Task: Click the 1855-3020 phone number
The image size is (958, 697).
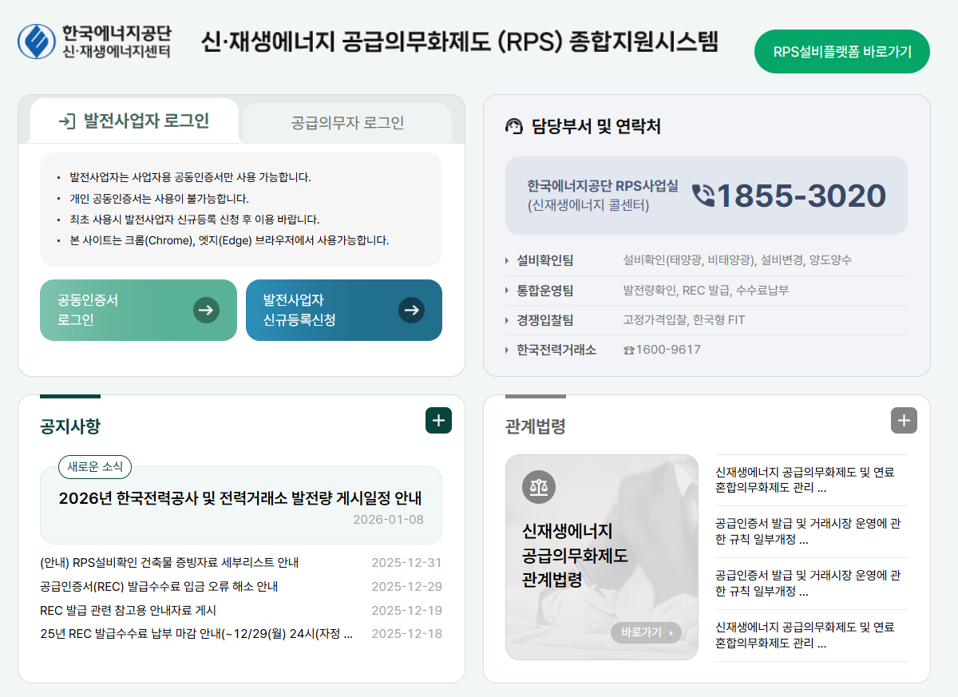Action: point(802,196)
